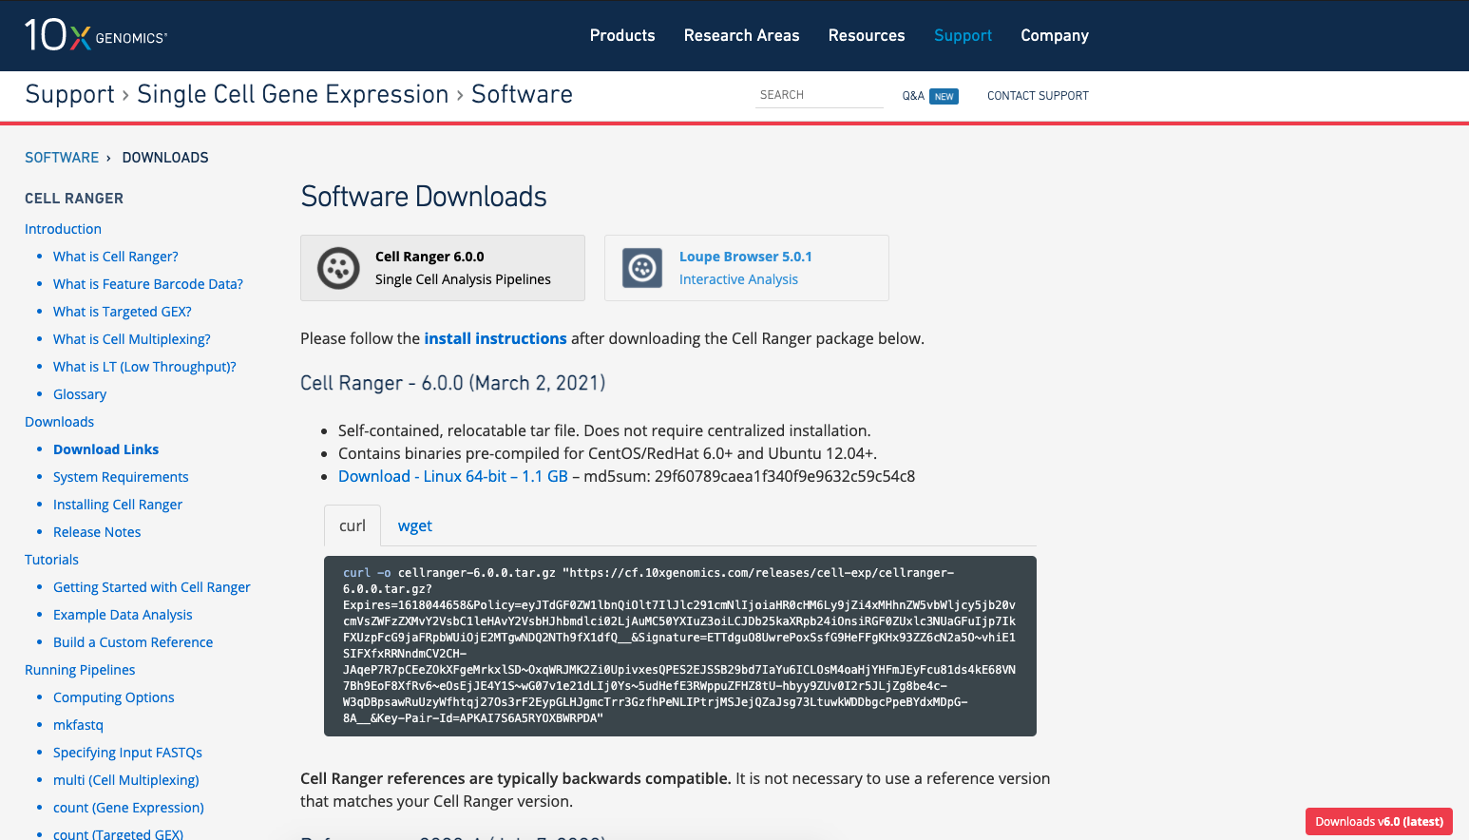This screenshot has height=840, width=1469.
Task: Select the Cell Ranger 6.0.0 card
Action: (443, 268)
